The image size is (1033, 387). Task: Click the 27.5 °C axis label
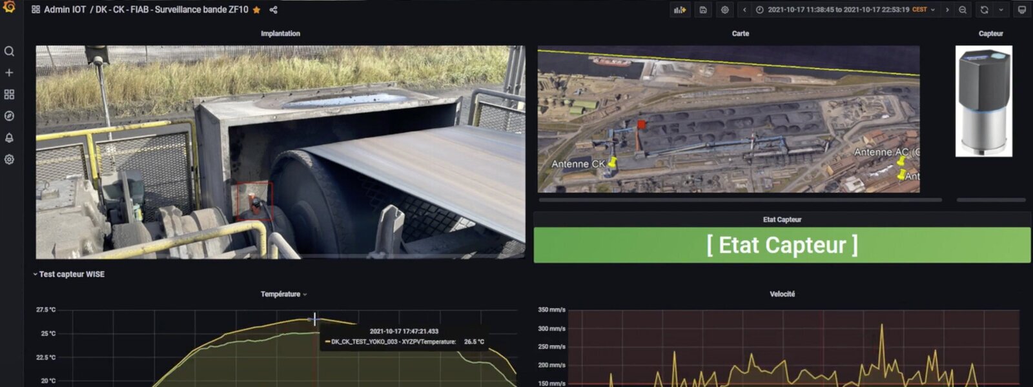46,310
